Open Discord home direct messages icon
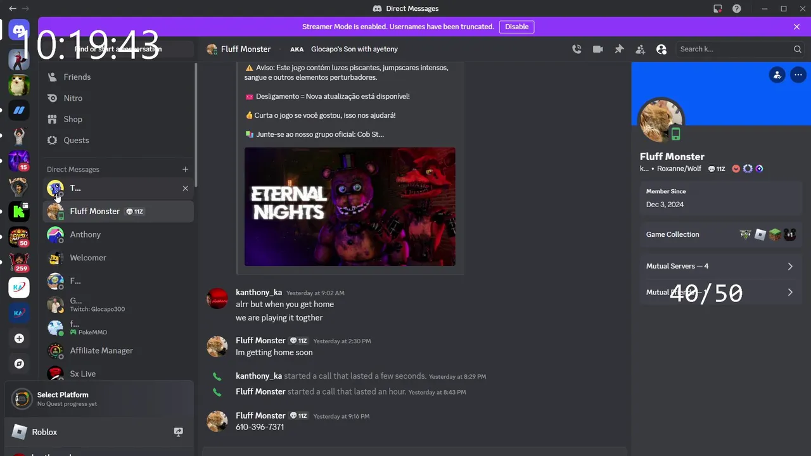 coord(19,30)
